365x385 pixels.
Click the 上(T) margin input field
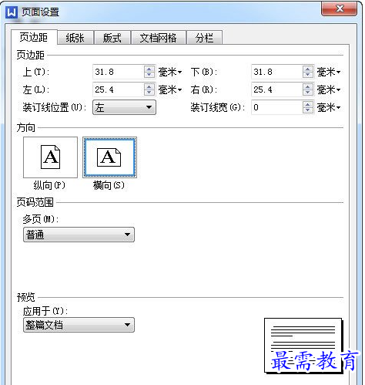(x=119, y=72)
